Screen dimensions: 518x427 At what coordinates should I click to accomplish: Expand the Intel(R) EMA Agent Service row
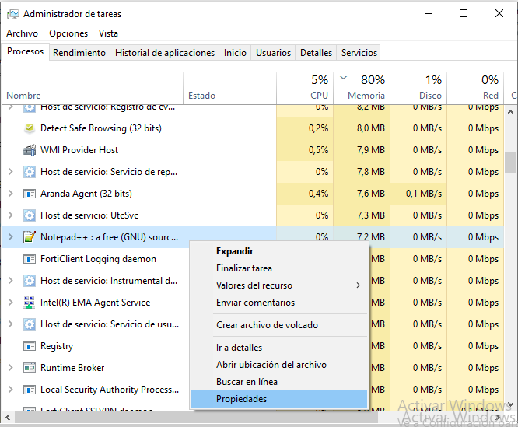pos(11,303)
